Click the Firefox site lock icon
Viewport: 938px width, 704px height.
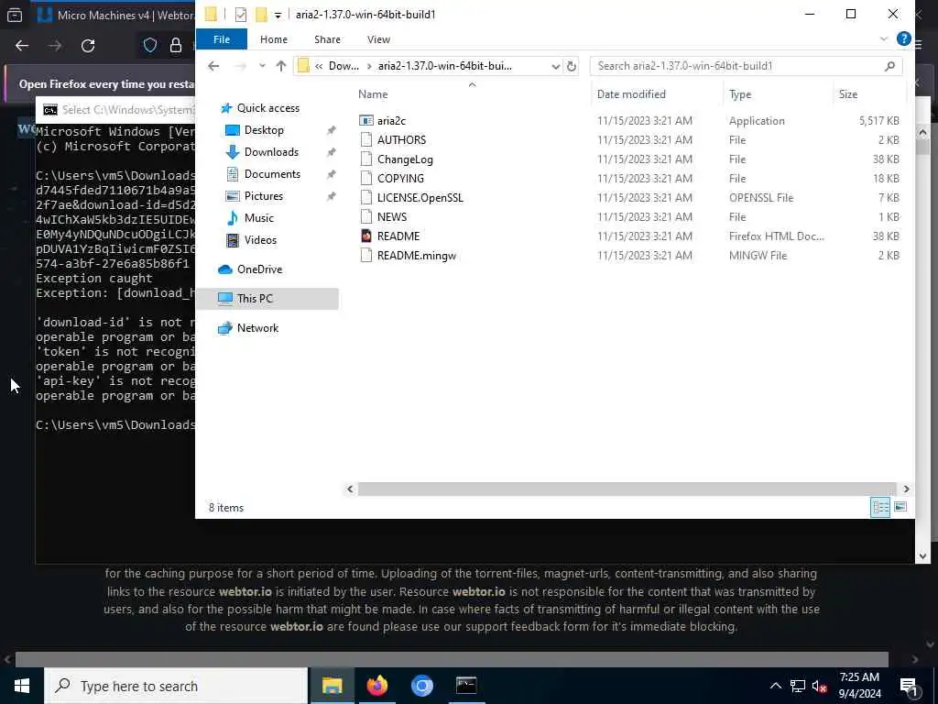175,46
